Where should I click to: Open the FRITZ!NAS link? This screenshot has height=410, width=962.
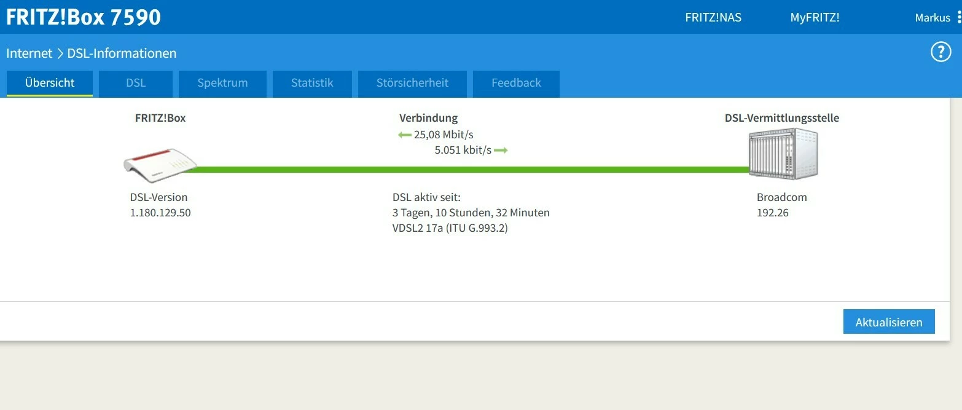point(713,17)
